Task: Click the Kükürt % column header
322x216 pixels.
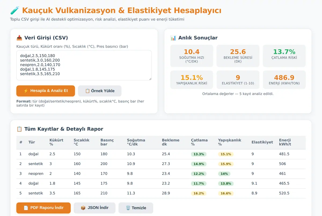Action: coord(56,142)
